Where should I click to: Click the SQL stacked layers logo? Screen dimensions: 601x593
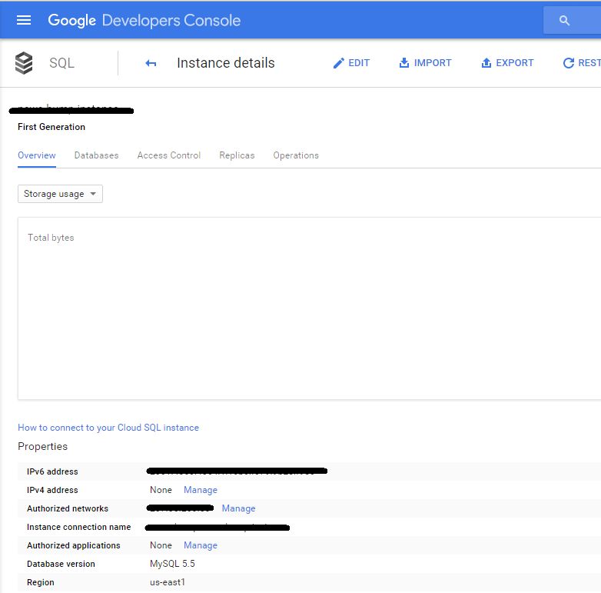(x=24, y=63)
